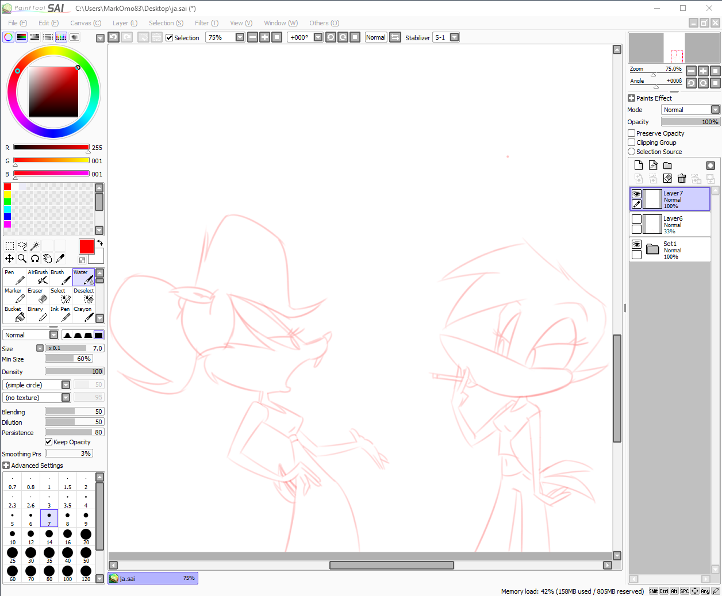The width and height of the screenshot is (722, 596).
Task: Open the File menu
Action: click(17, 23)
